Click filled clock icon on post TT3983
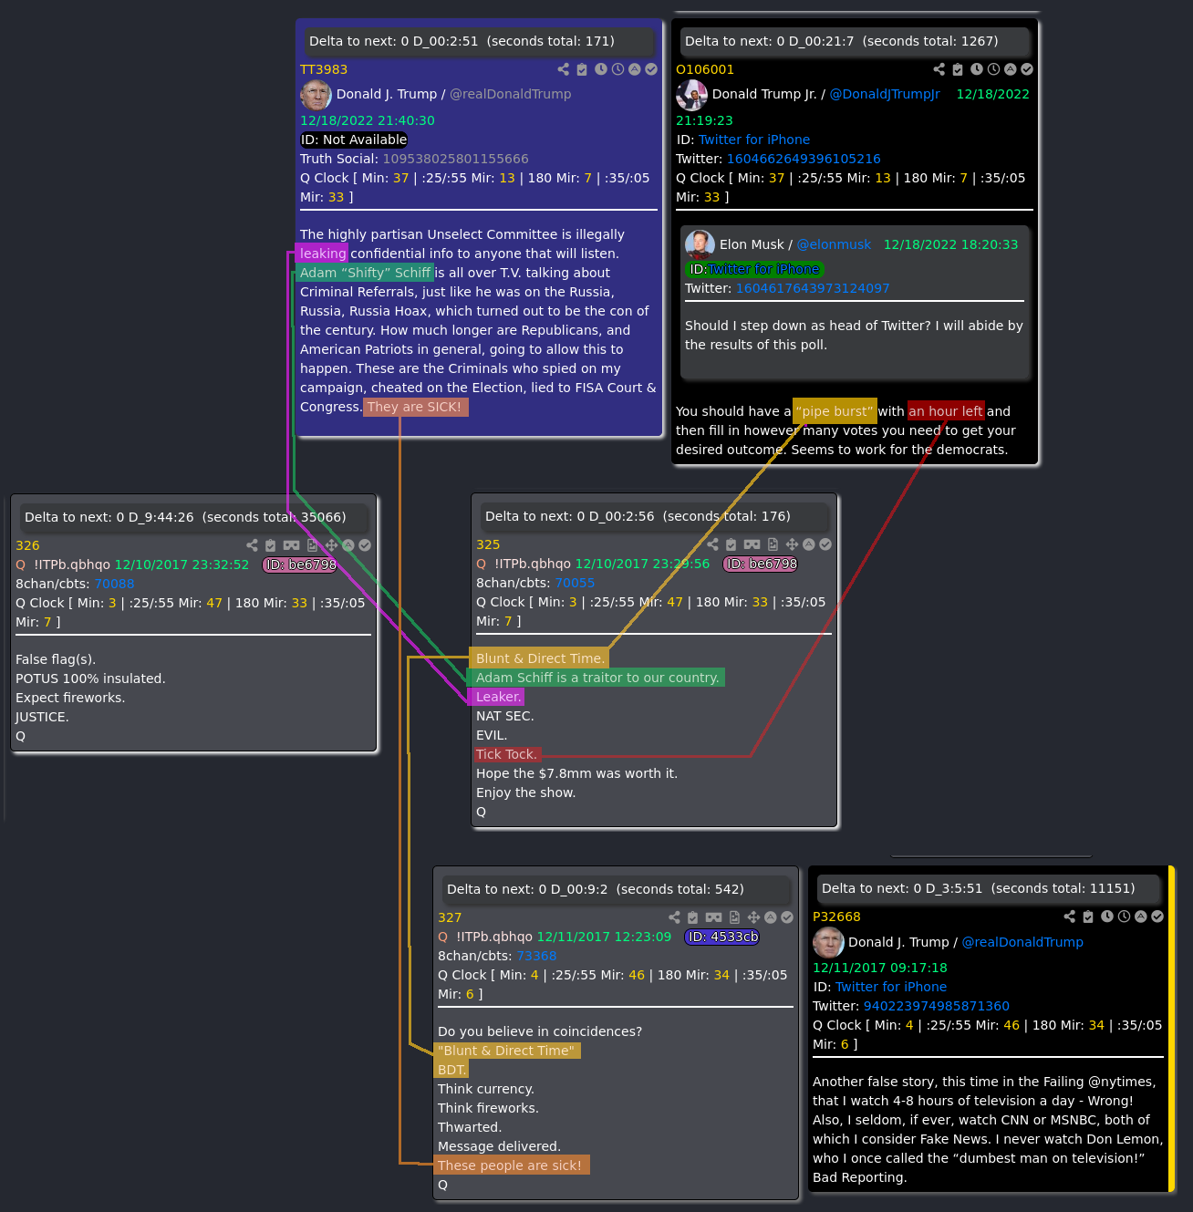 click(601, 69)
